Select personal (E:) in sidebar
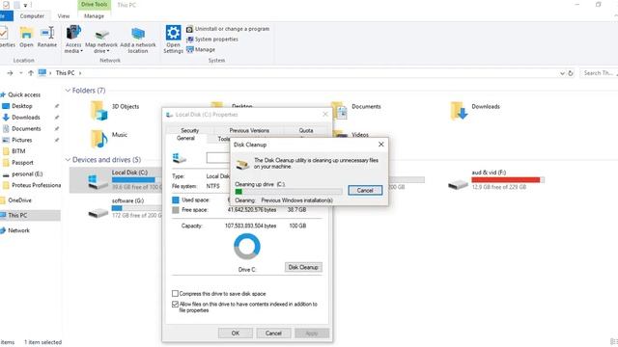The image size is (618, 347). (x=27, y=173)
